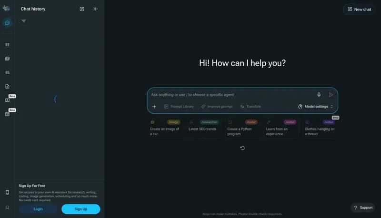Click the Login button
Screen dimensions: 381x218
pyautogui.click(x=38, y=209)
